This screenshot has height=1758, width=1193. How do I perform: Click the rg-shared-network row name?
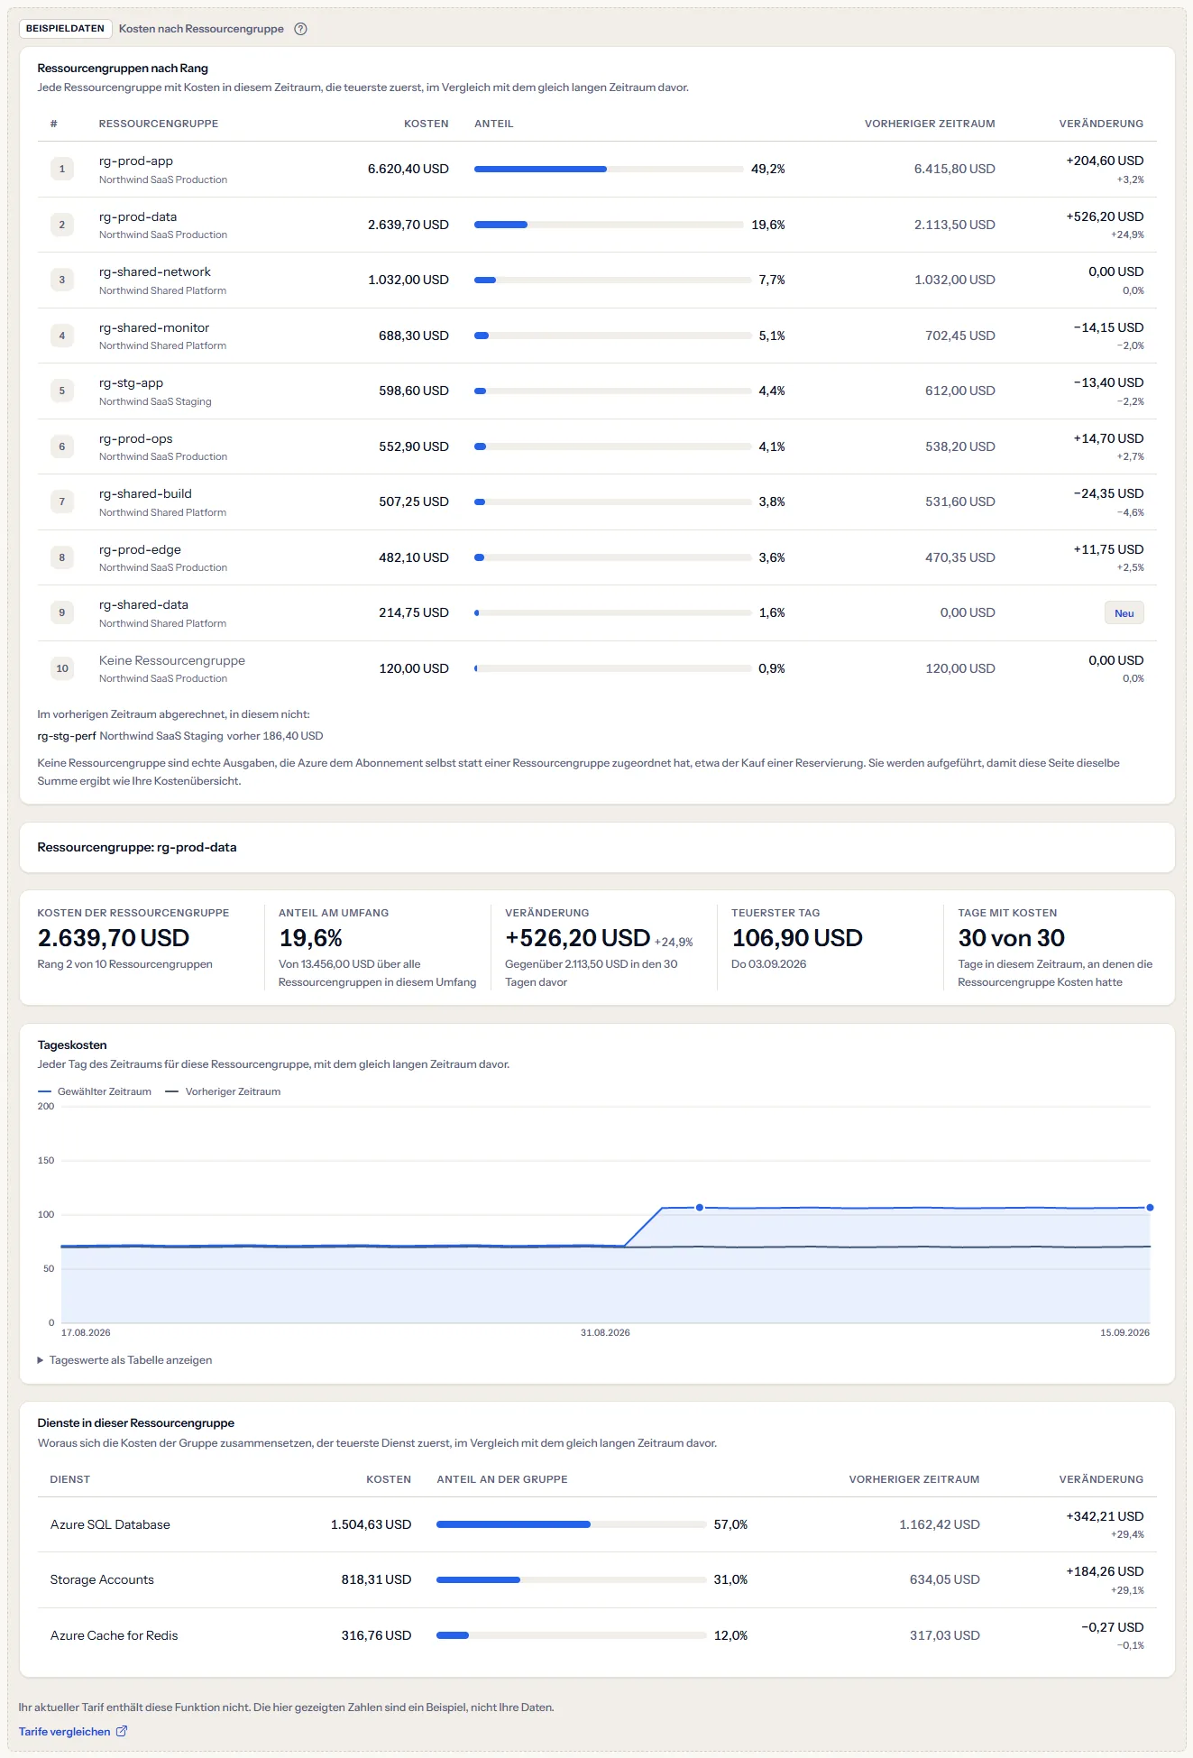[155, 272]
